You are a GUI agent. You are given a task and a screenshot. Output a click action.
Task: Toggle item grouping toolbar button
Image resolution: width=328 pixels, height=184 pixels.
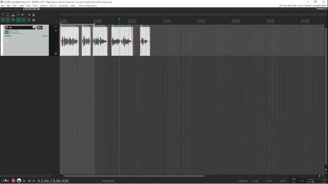point(8,20)
